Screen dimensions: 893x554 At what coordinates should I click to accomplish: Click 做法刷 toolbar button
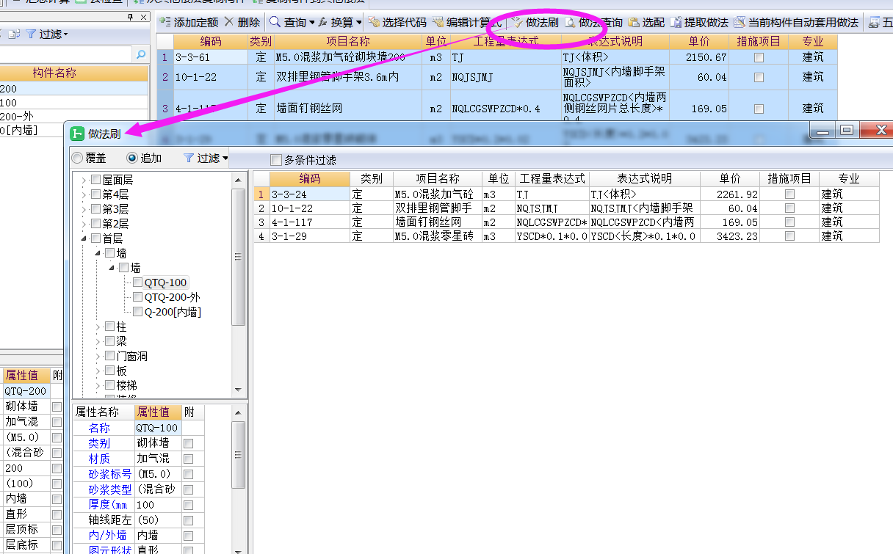click(535, 23)
